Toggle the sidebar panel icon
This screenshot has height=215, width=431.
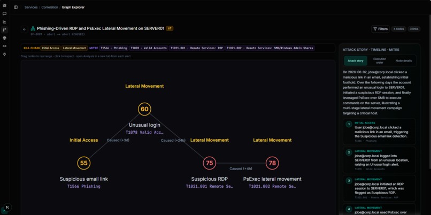pyautogui.click(x=16, y=7)
